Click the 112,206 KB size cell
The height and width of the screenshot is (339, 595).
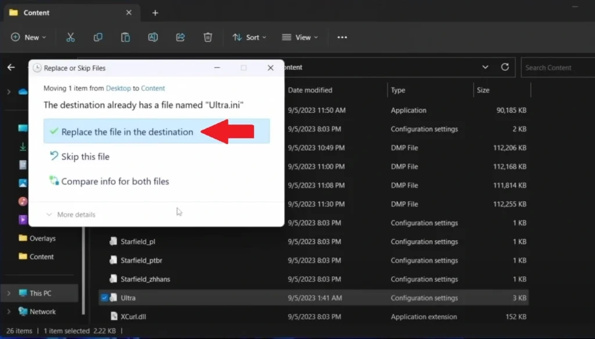(510, 148)
